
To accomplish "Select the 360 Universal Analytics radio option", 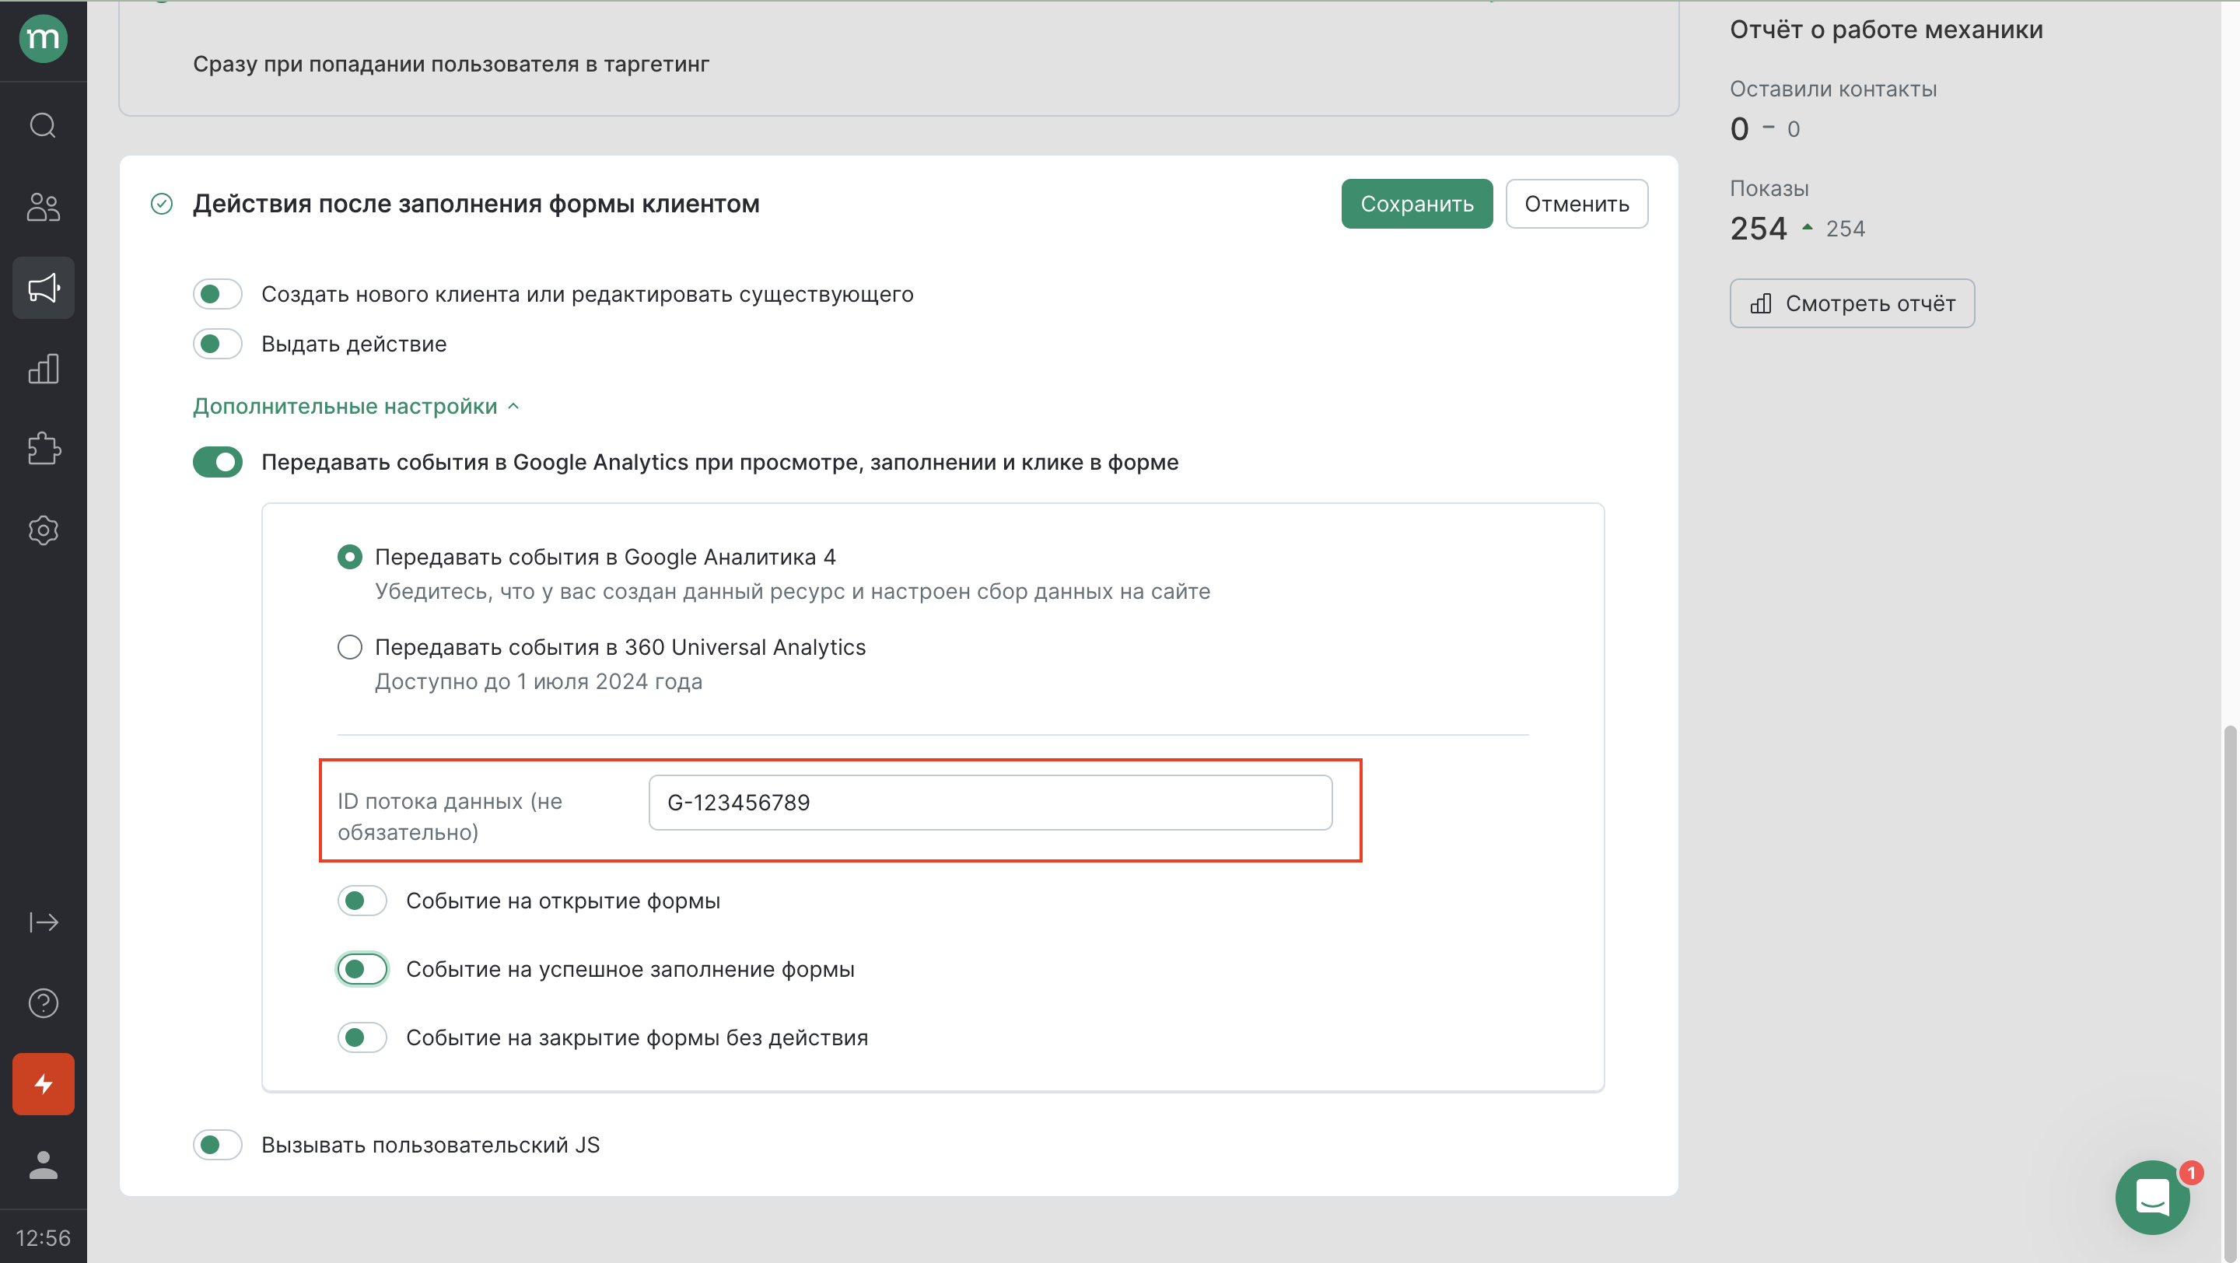I will pyautogui.click(x=349, y=647).
